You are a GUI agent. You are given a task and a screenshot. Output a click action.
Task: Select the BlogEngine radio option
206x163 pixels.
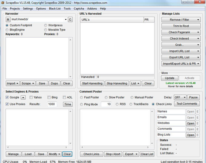pos(7,30)
